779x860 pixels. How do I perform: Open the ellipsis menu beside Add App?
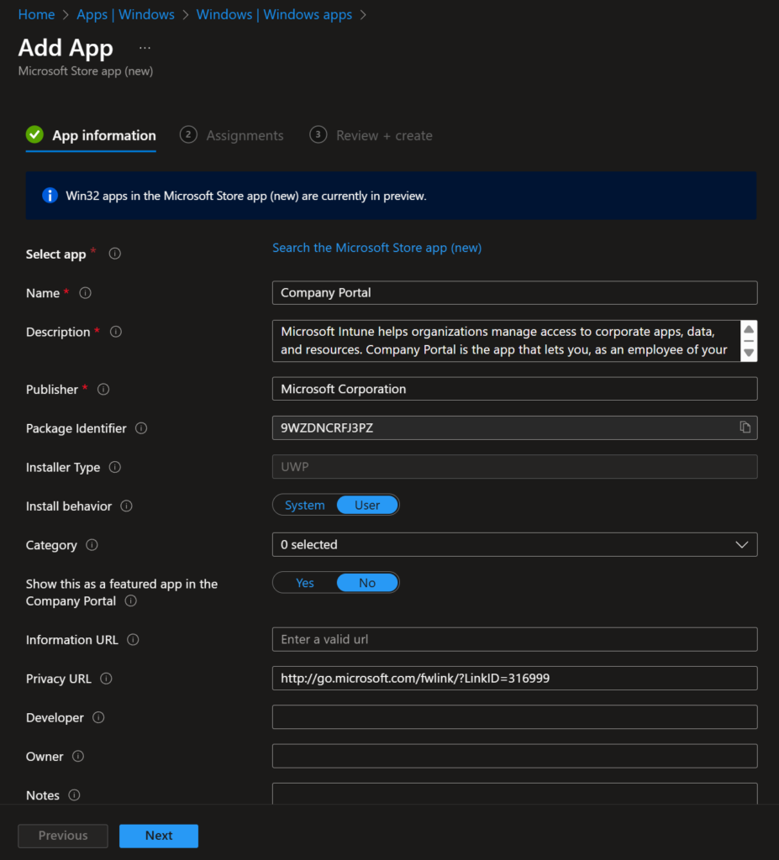(x=145, y=48)
